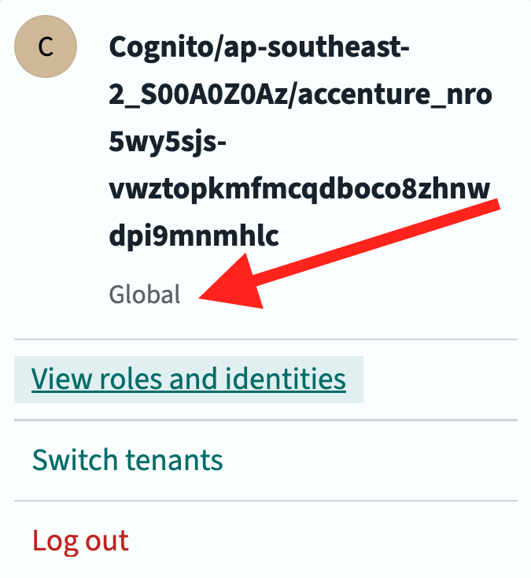
Task: Click the "dpi9mnmhlc" username line
Action: [194, 236]
